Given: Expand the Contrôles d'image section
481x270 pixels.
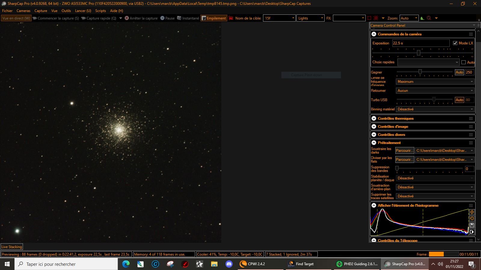Looking at the screenshot, I should point(374,127).
